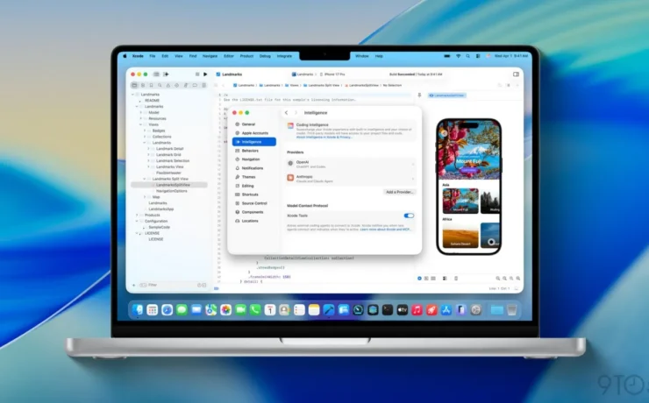This screenshot has width=649, height=403.
Task: Expand the Products folder
Action: (137, 216)
